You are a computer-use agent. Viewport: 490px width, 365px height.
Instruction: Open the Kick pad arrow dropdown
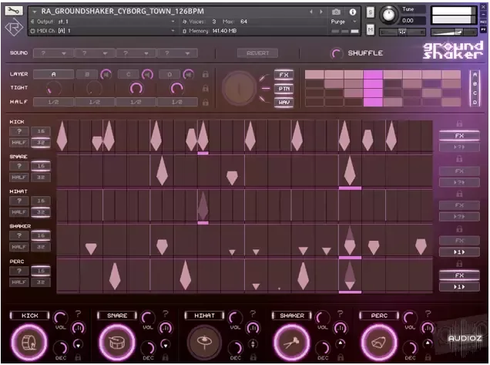[x=78, y=345]
